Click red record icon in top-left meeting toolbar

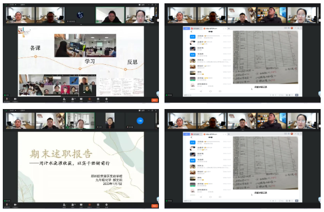[x=89, y=99]
